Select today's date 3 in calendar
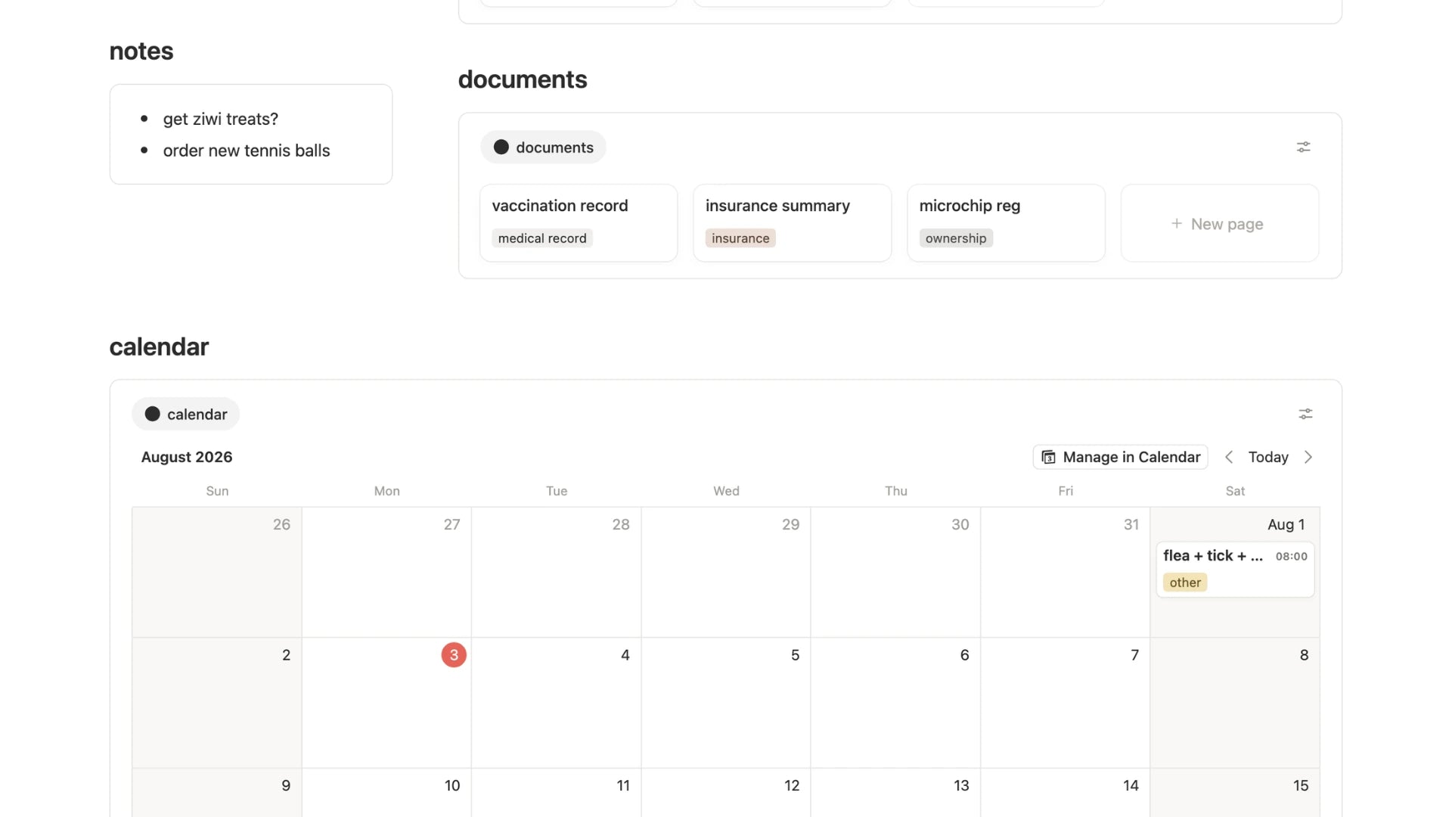Image resolution: width=1452 pixels, height=817 pixels. pyautogui.click(x=454, y=655)
